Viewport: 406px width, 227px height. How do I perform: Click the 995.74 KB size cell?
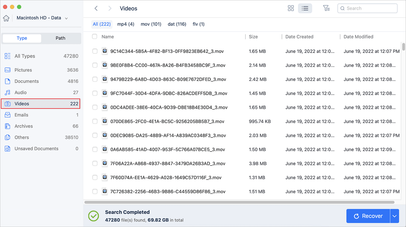pyautogui.click(x=260, y=121)
